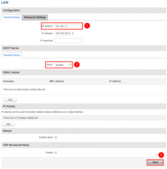The image size is (167, 169).
Task: Add a new IP alias
Action: (x=8, y=124)
